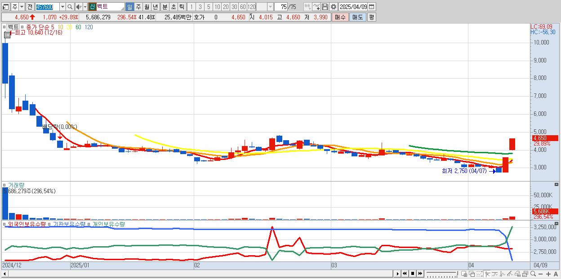Select the 초 (second) period tab
This screenshot has height=279, width=561.
tap(173, 7)
